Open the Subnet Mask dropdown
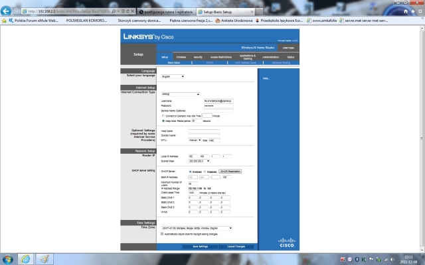 click(x=199, y=161)
